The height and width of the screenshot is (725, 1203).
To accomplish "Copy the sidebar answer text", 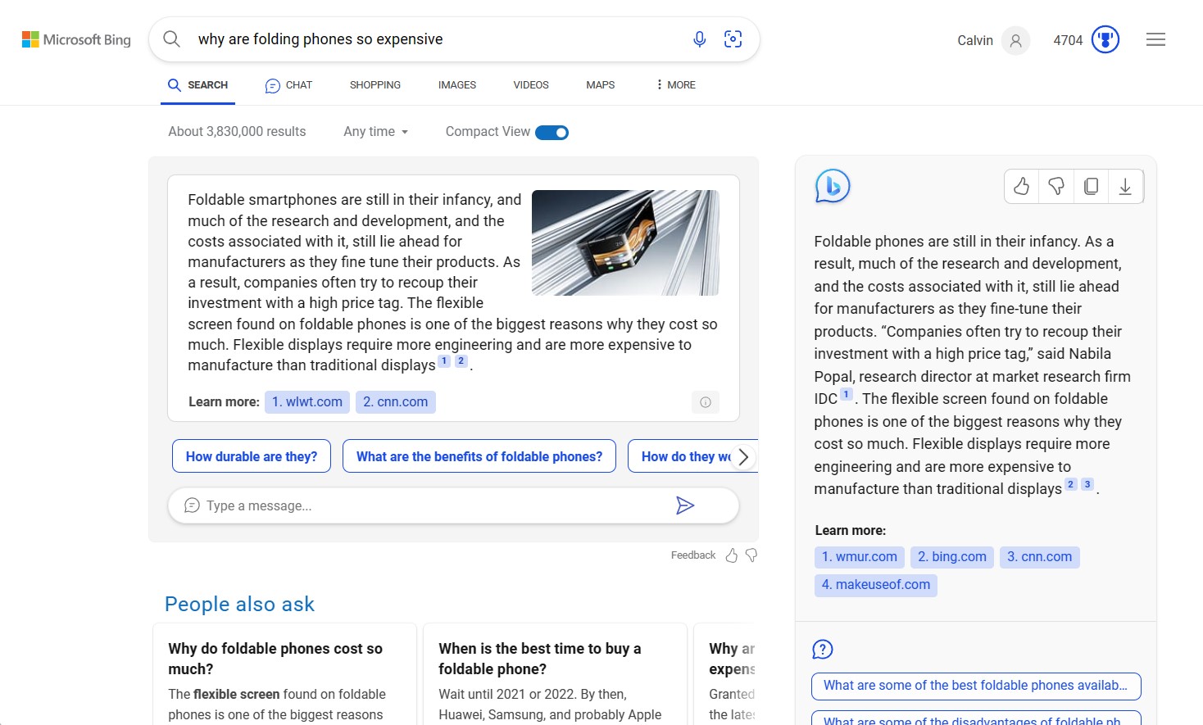I will [1091, 187].
